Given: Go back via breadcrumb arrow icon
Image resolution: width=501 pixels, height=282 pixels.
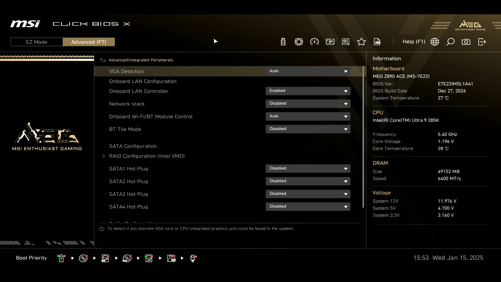Looking at the screenshot, I should coord(103,60).
